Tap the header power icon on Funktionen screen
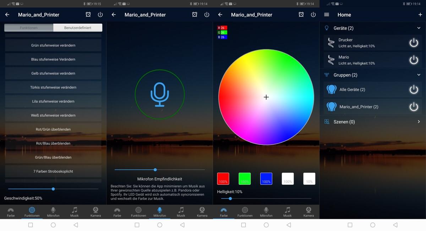 pyautogui.click(x=100, y=15)
